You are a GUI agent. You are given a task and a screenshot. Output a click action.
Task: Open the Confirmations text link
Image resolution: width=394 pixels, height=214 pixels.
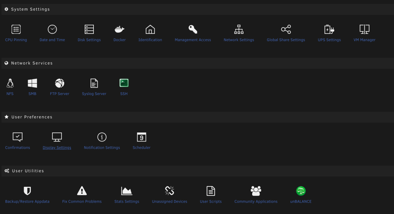tap(18, 148)
